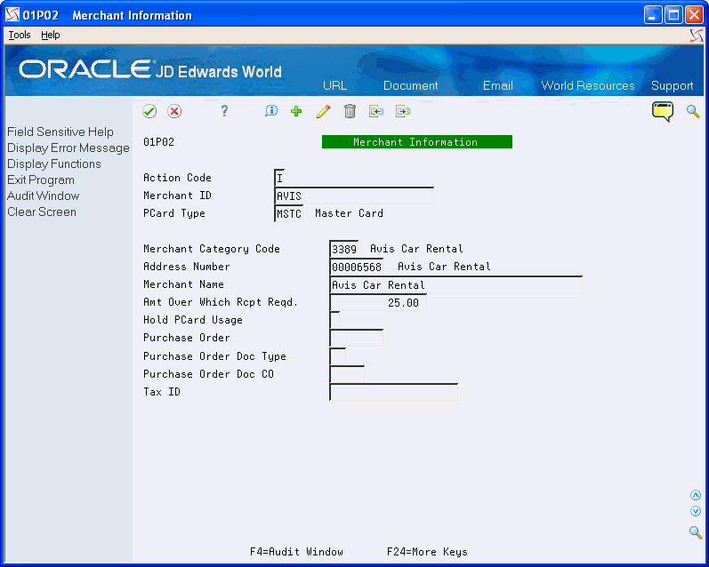Viewport: 709px width, 567px height.
Task: Click the red X cancel icon
Action: point(174,111)
